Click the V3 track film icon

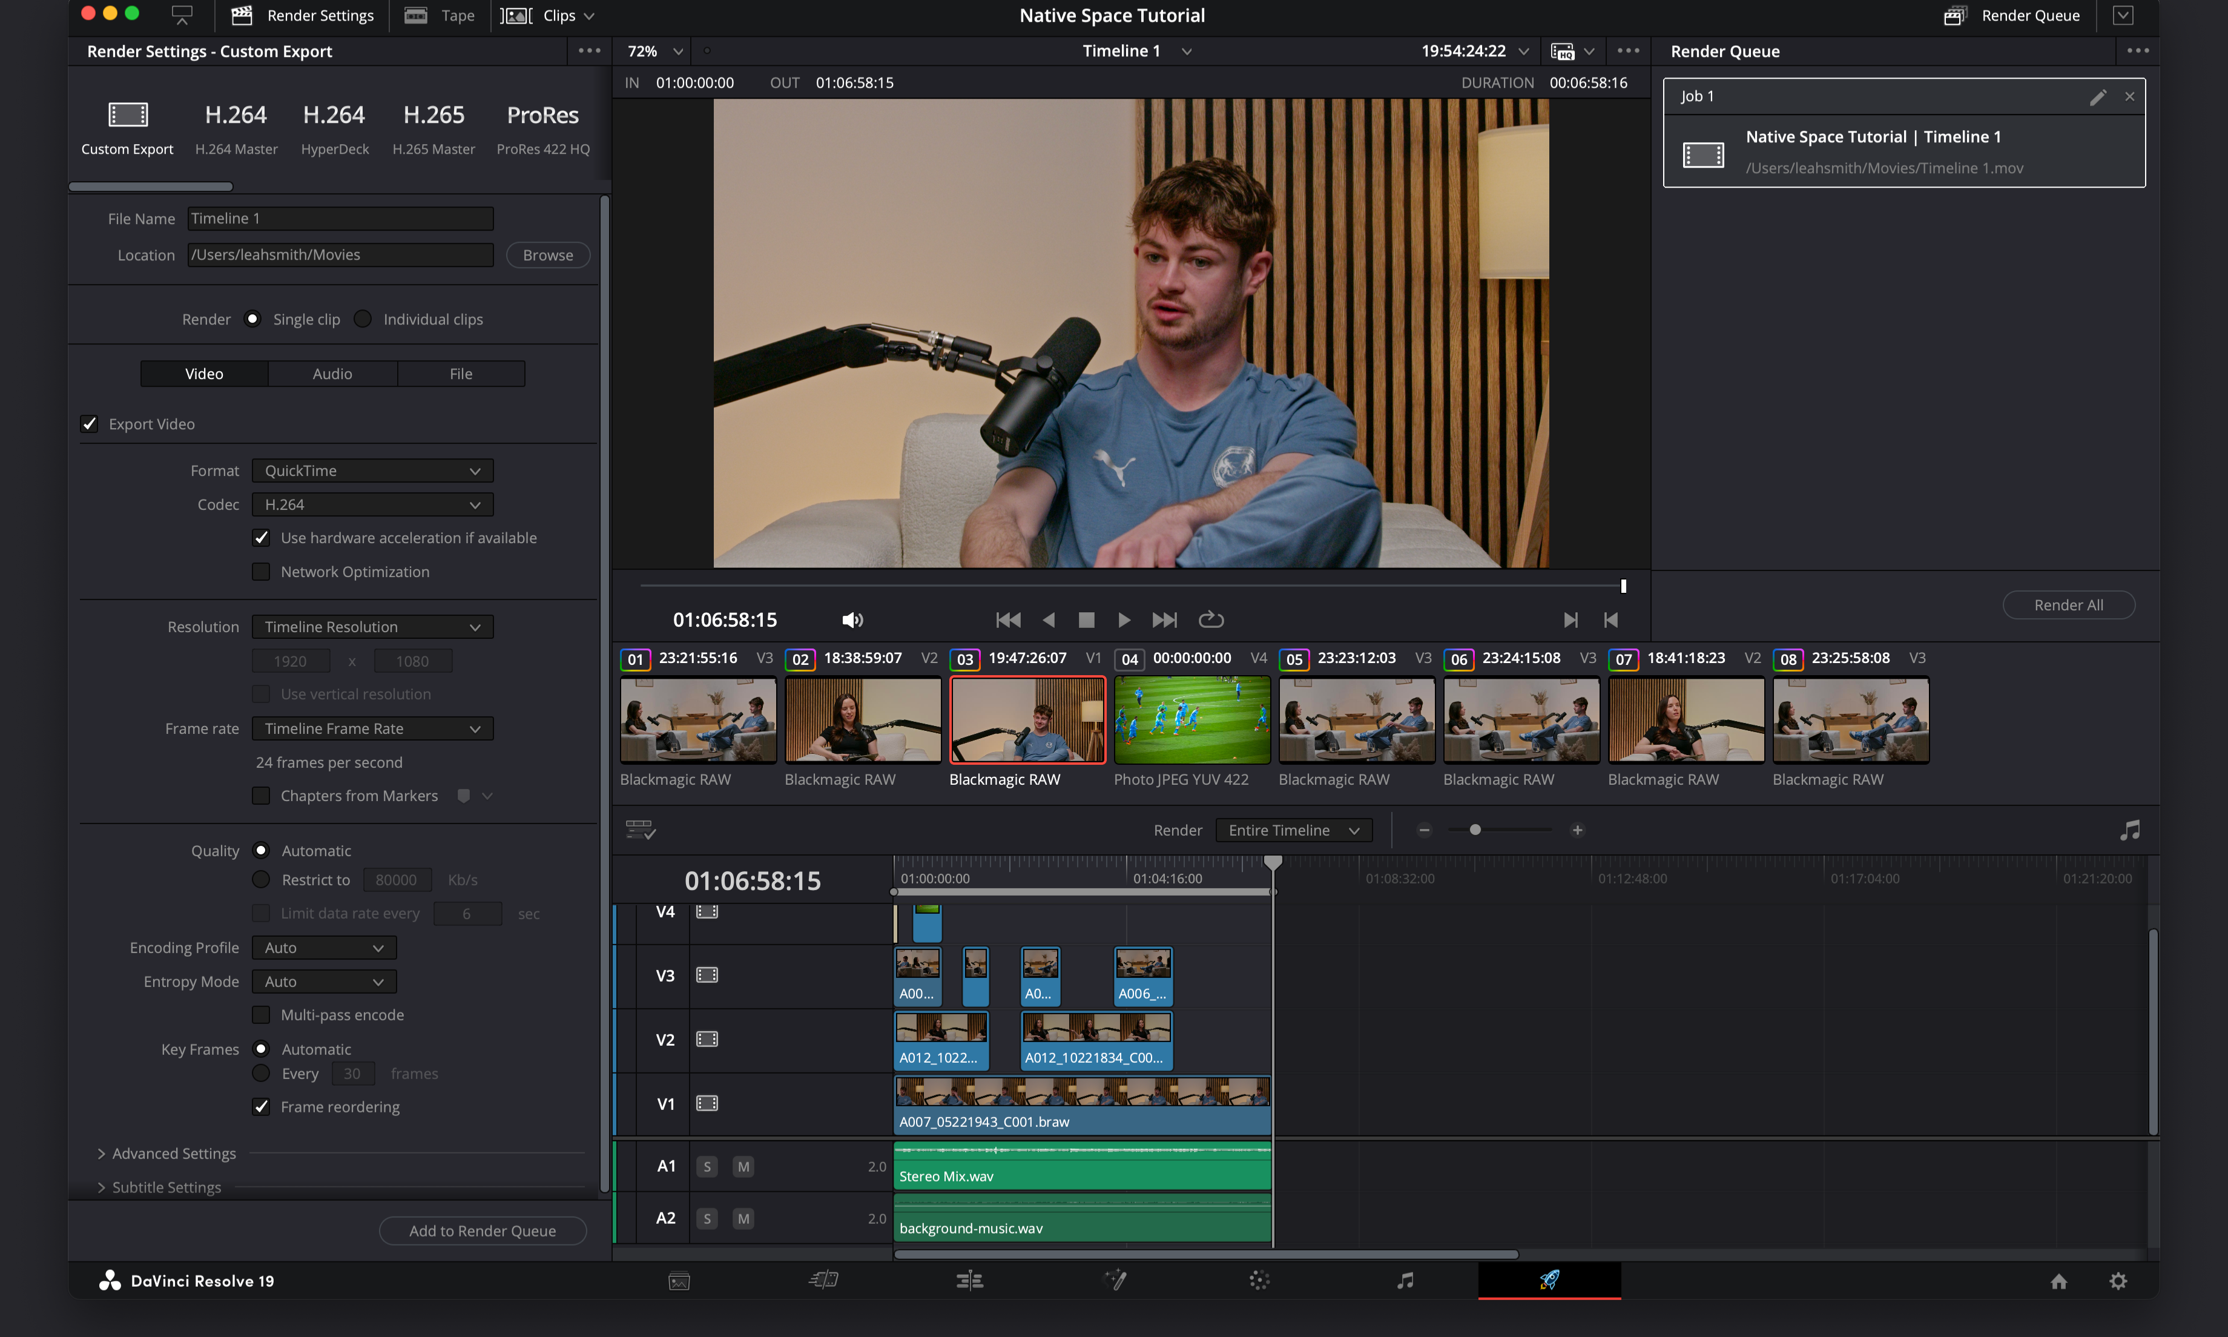click(707, 975)
